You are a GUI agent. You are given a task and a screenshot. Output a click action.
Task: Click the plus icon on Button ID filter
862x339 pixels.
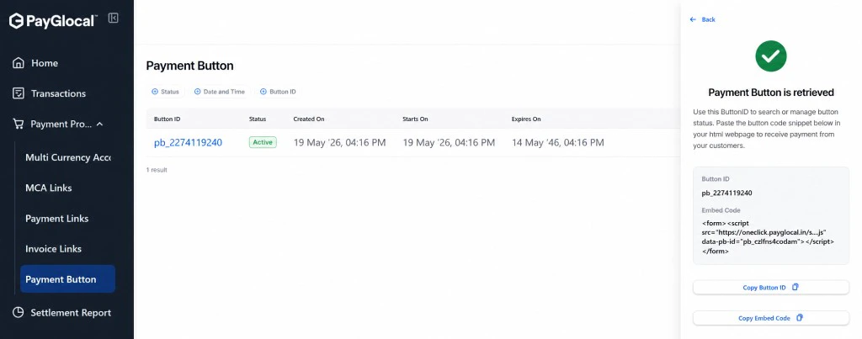[263, 92]
